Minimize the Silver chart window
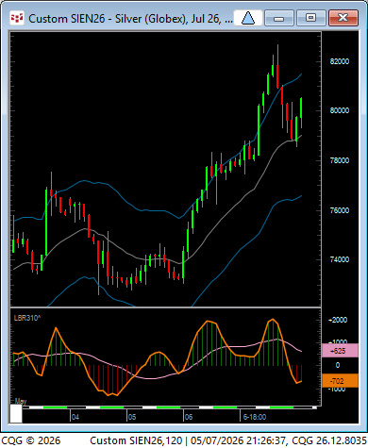 point(279,18)
